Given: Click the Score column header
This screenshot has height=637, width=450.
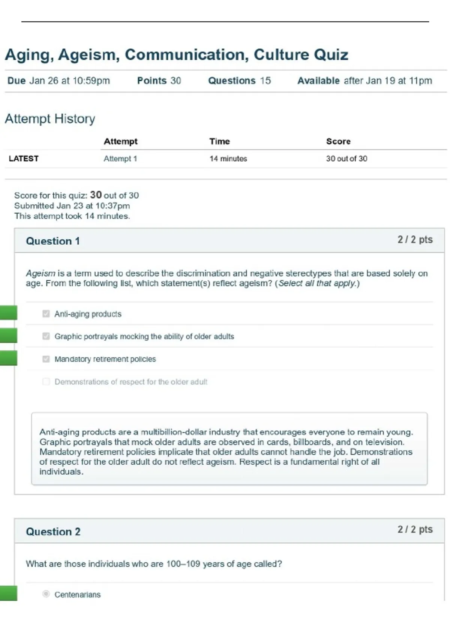Looking at the screenshot, I should coord(338,141).
